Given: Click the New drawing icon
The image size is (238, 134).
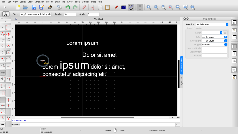Looking at the screenshot, I should pyautogui.click(x=18, y=7).
